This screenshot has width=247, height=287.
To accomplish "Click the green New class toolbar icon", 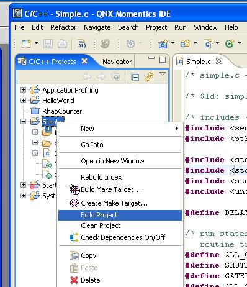I will coord(230,43).
